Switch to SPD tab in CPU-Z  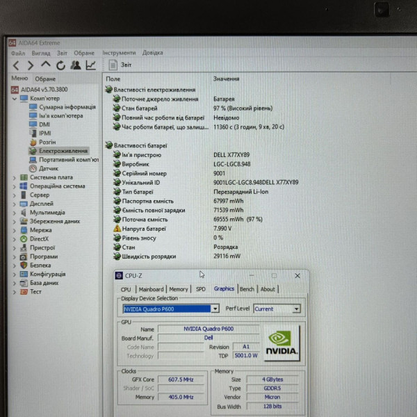coord(201,289)
